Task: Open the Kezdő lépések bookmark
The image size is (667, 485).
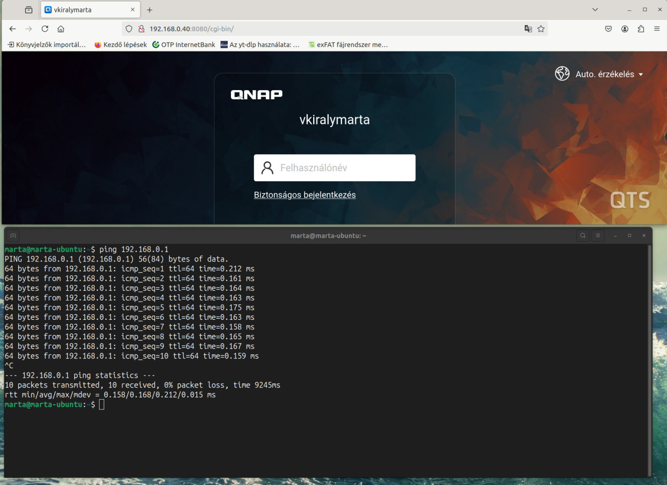Action: 120,45
